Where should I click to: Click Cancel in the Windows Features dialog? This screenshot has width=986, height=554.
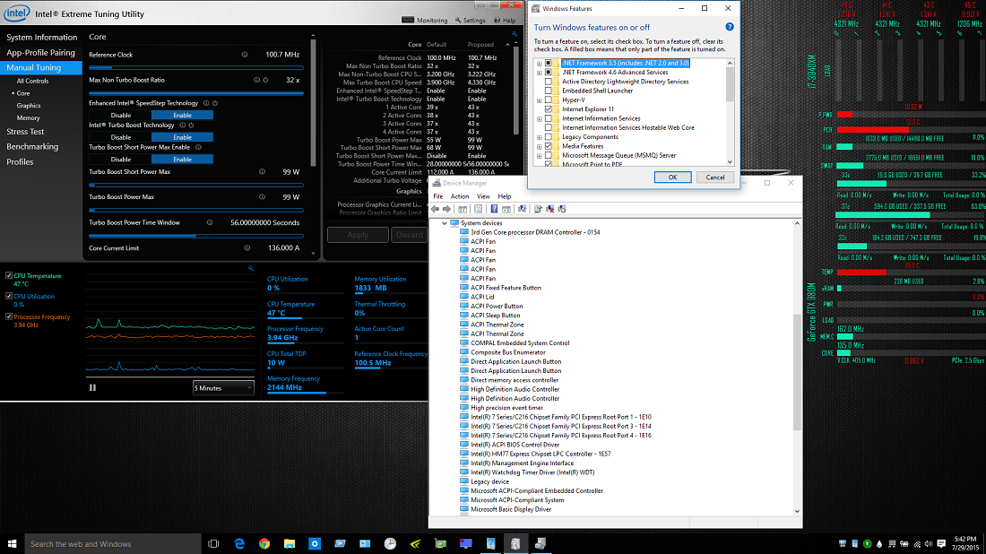[x=715, y=177]
